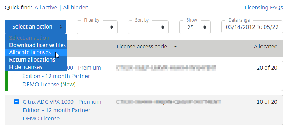Choose Download license files option
Screen dimensions: 285x127
(x=37, y=45)
